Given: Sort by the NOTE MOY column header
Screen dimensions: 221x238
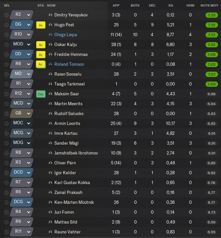Looking at the screenshot, I should tap(209, 5).
